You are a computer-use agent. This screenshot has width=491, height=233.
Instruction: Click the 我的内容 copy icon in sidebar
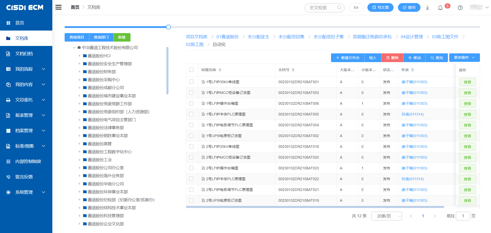(8, 84)
